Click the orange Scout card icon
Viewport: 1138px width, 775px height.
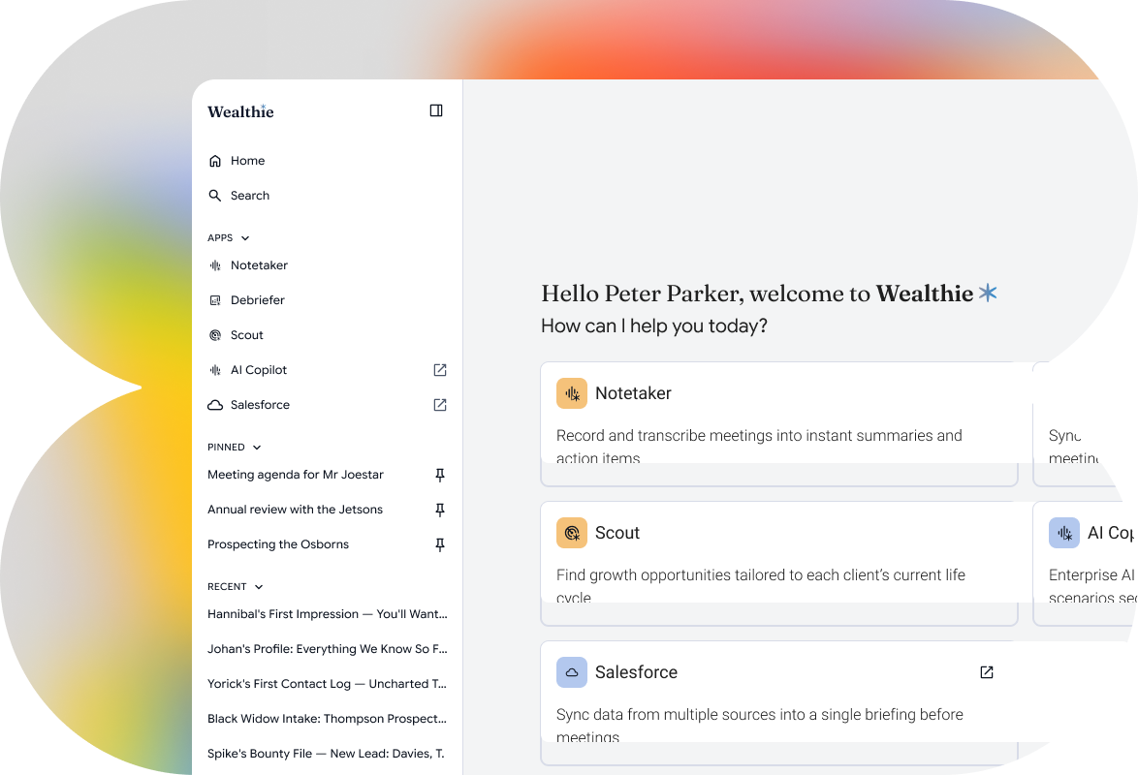(x=572, y=533)
